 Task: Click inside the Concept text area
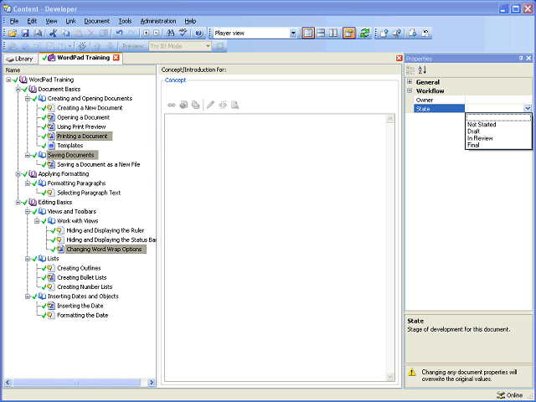[276, 248]
